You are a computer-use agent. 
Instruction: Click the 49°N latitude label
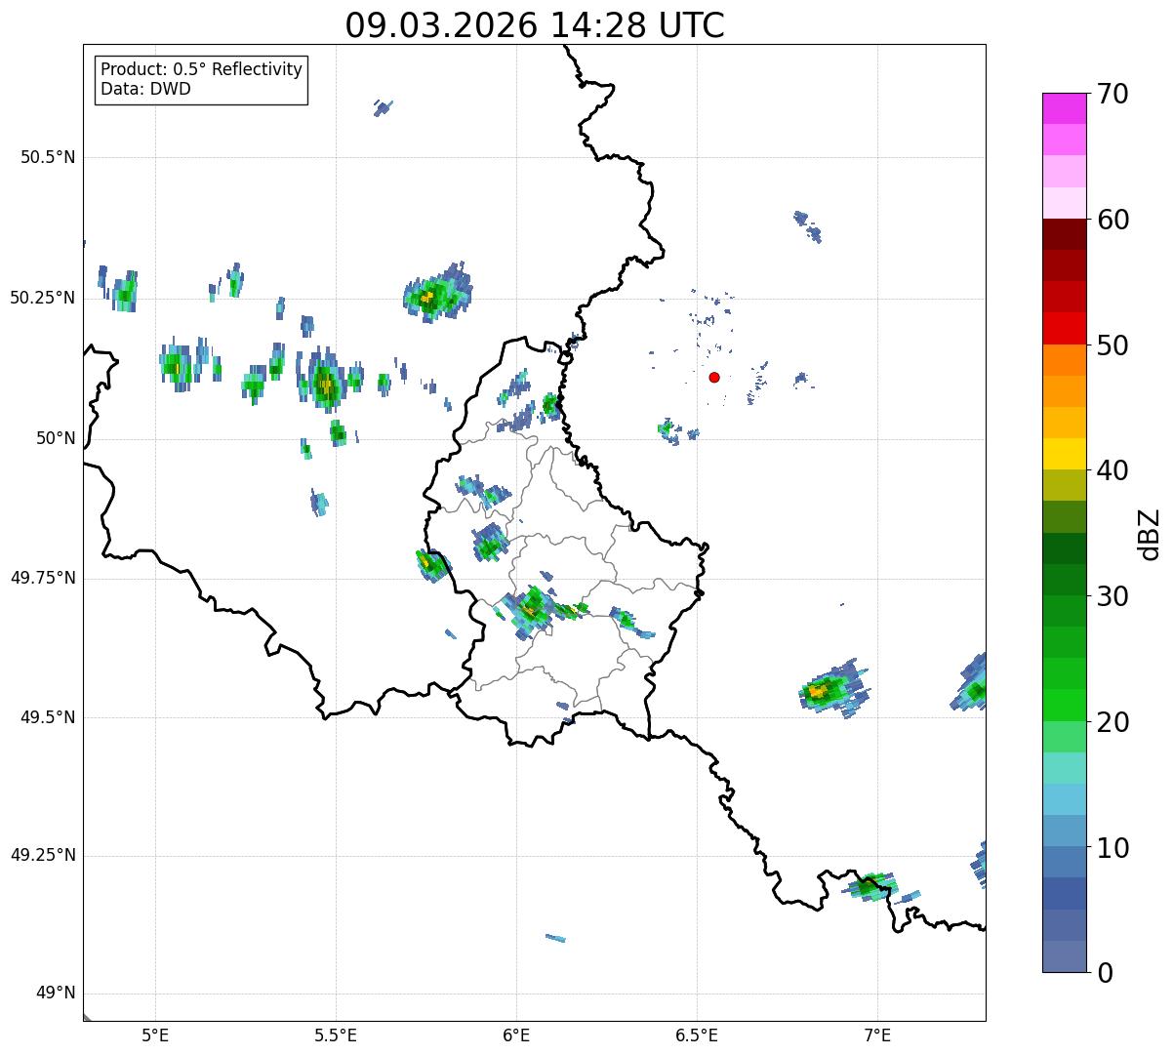[x=56, y=994]
